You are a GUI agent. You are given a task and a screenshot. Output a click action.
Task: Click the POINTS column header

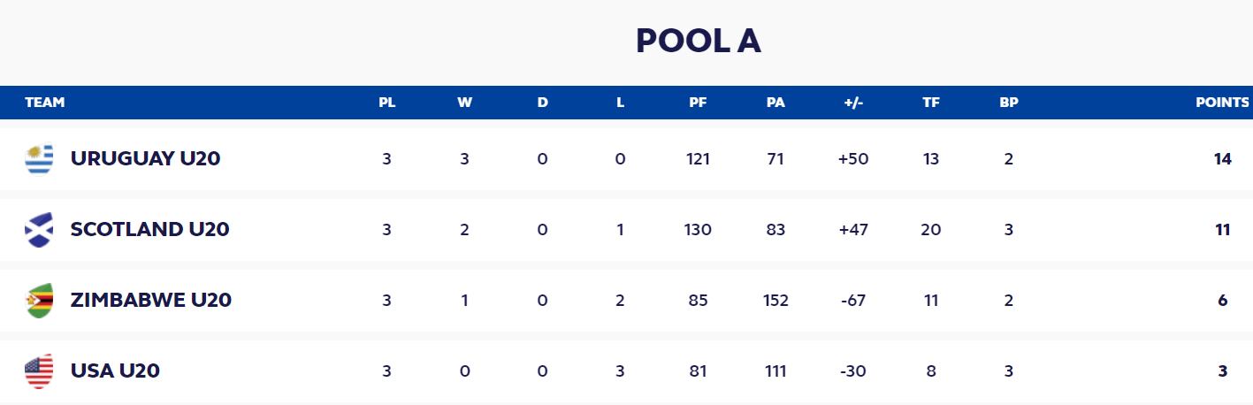[1222, 103]
